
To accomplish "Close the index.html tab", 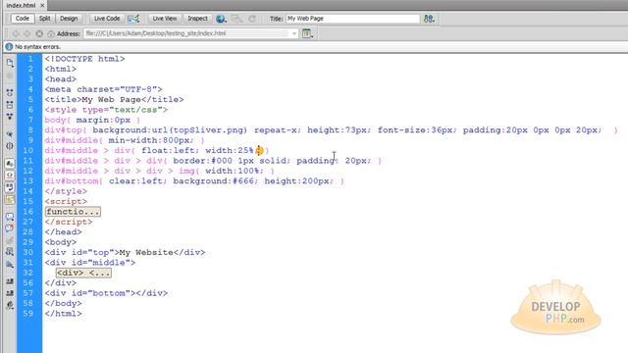I will pos(42,5).
